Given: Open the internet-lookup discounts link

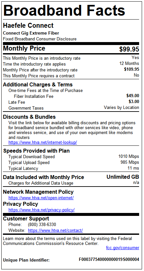Looking at the screenshot, I should click(43, 143).
